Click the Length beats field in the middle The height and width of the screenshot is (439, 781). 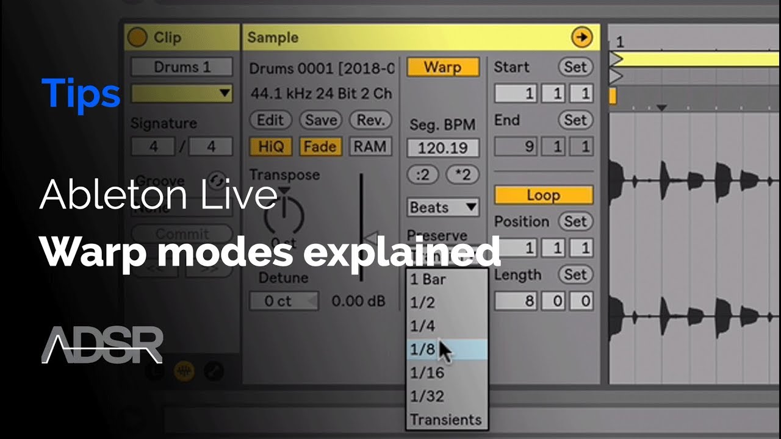click(554, 301)
